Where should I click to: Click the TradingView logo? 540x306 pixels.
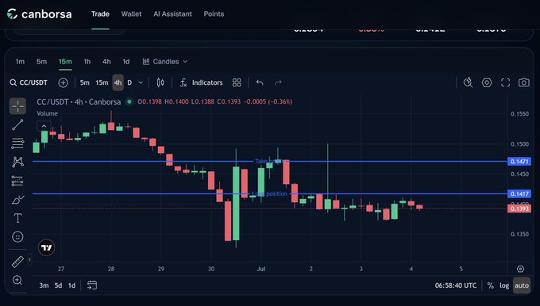click(47, 247)
